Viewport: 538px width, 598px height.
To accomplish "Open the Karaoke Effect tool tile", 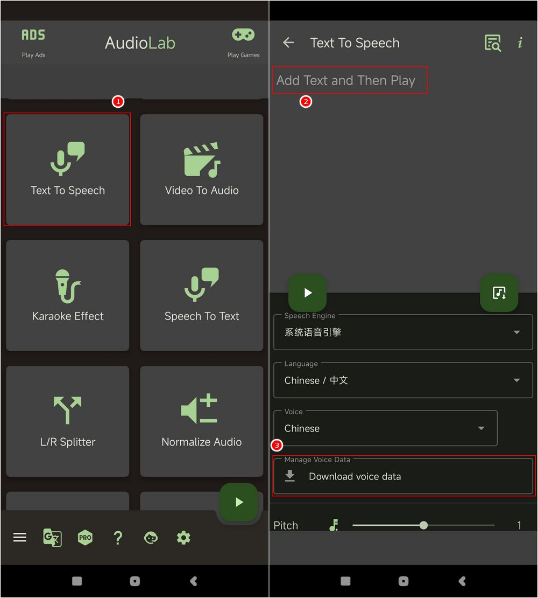I will coord(68,295).
